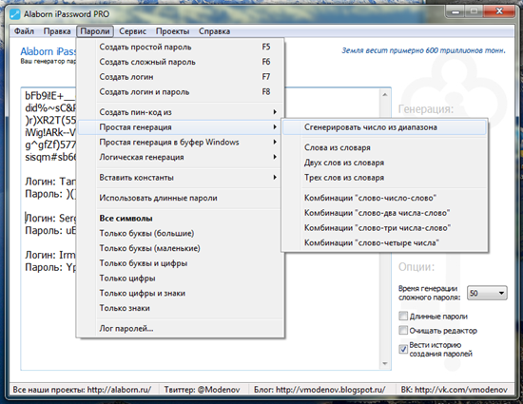The image size is (523, 404).
Task: Click the Alaborn iPassword app icon in title bar
Action: [14, 14]
